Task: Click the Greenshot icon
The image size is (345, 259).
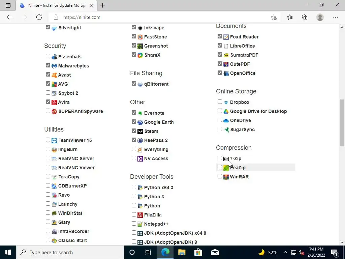Action: pos(140,46)
